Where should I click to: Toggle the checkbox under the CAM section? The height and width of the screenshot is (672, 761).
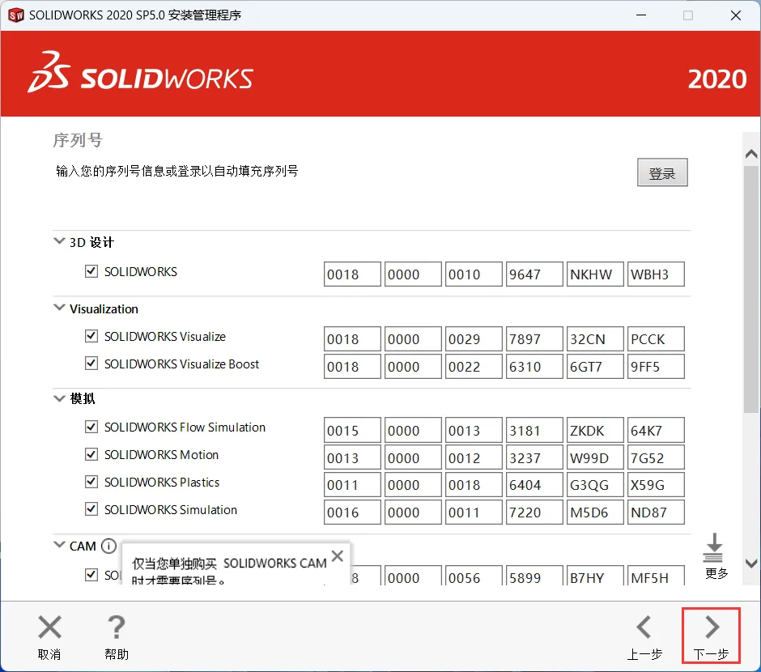pos(91,575)
